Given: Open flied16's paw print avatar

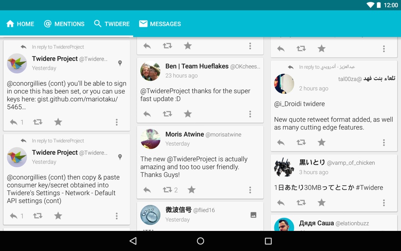Looking at the screenshot, I should click(x=150, y=215).
